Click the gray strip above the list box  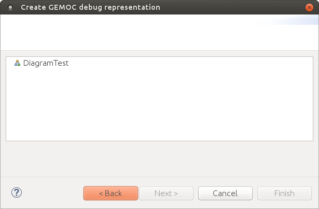point(156,53)
